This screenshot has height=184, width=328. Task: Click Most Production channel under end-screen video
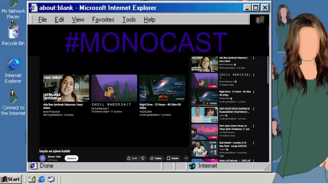click(52, 112)
